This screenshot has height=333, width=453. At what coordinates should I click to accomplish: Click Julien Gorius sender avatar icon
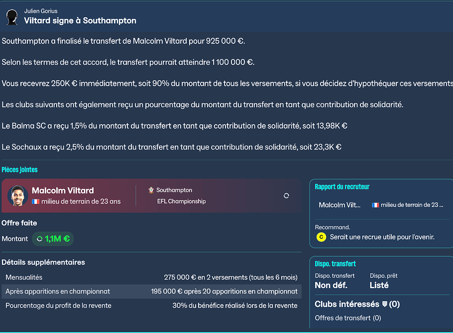click(12, 16)
